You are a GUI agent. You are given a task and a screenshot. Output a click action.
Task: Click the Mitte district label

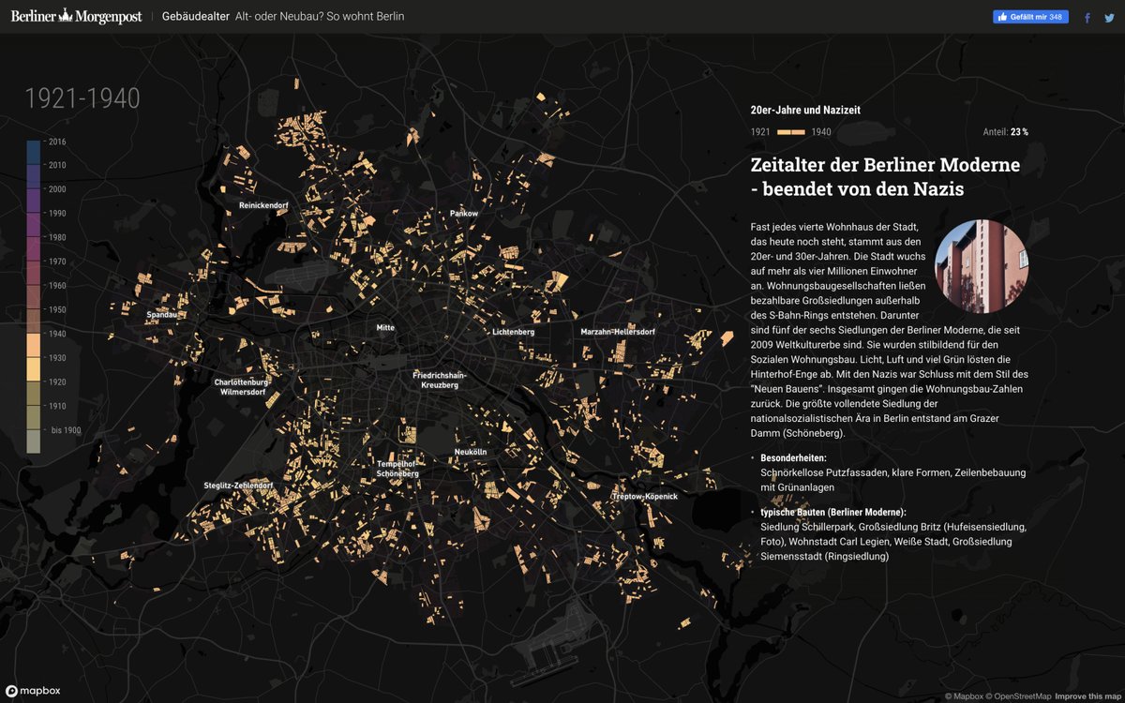click(x=383, y=327)
